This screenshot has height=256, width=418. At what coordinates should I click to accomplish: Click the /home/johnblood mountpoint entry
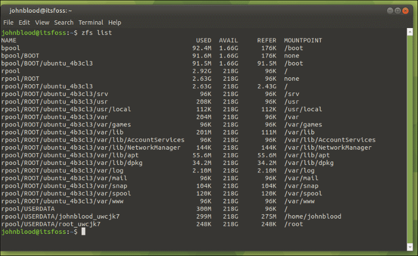pos(312,217)
